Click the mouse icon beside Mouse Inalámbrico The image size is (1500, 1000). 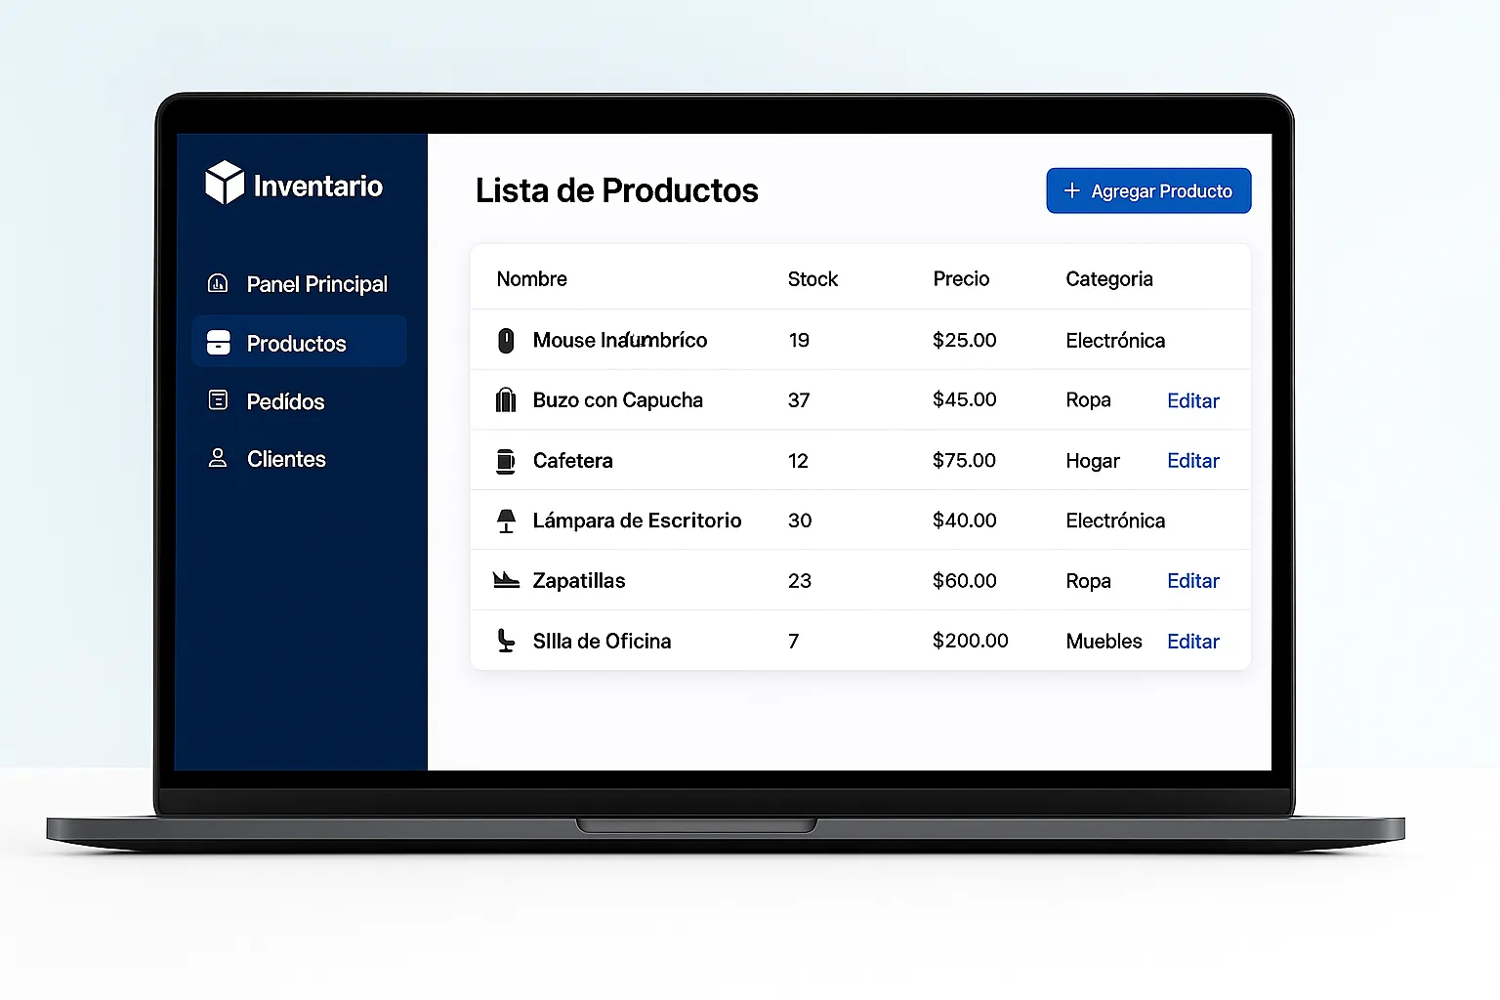click(x=506, y=340)
